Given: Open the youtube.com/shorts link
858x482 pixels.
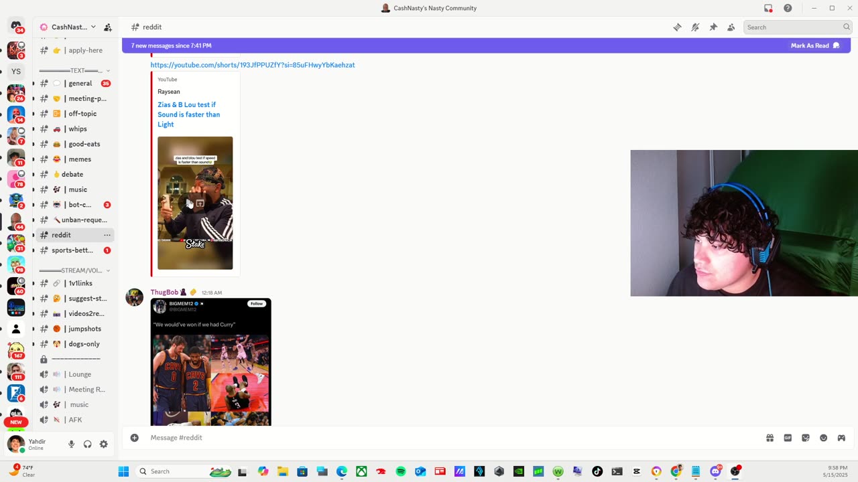Looking at the screenshot, I should click(253, 65).
